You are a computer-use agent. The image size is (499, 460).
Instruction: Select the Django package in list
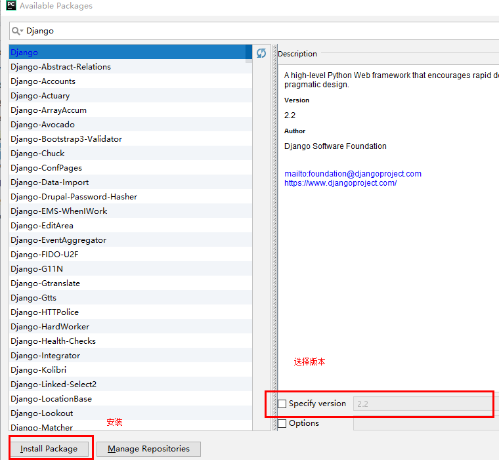click(x=25, y=52)
